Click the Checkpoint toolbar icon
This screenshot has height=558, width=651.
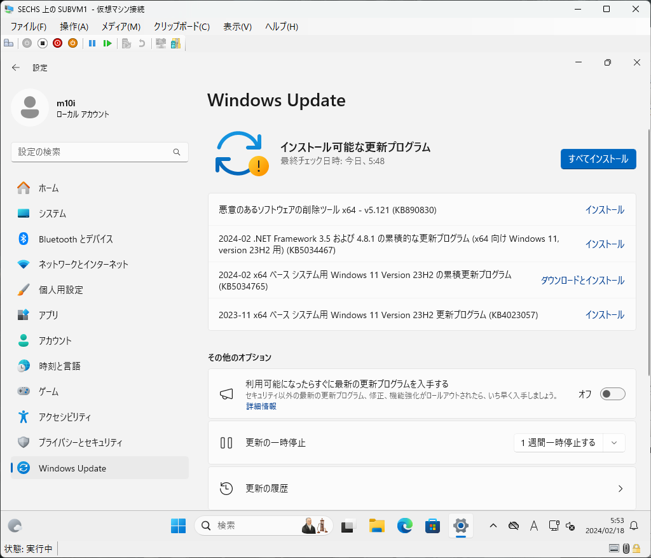point(127,43)
